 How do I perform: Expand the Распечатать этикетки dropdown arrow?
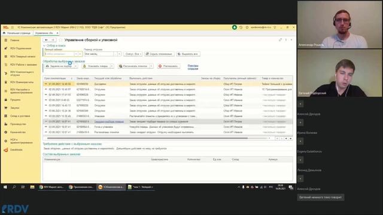(x=151, y=66)
